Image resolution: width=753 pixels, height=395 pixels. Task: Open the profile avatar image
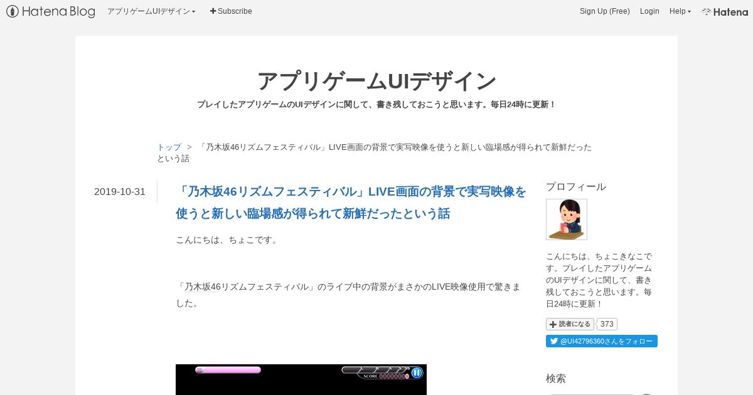pos(567,219)
